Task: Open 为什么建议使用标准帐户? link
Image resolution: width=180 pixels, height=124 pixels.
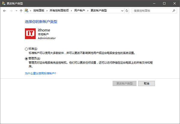Action: tap(40, 73)
